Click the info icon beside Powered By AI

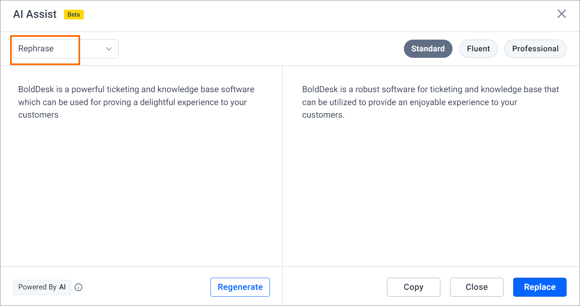pos(79,287)
